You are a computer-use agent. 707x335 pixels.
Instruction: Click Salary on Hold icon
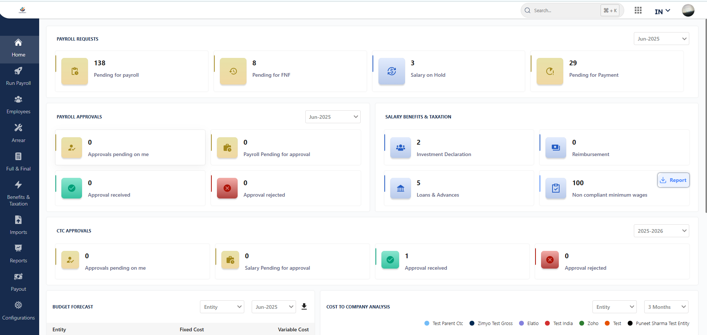click(392, 71)
